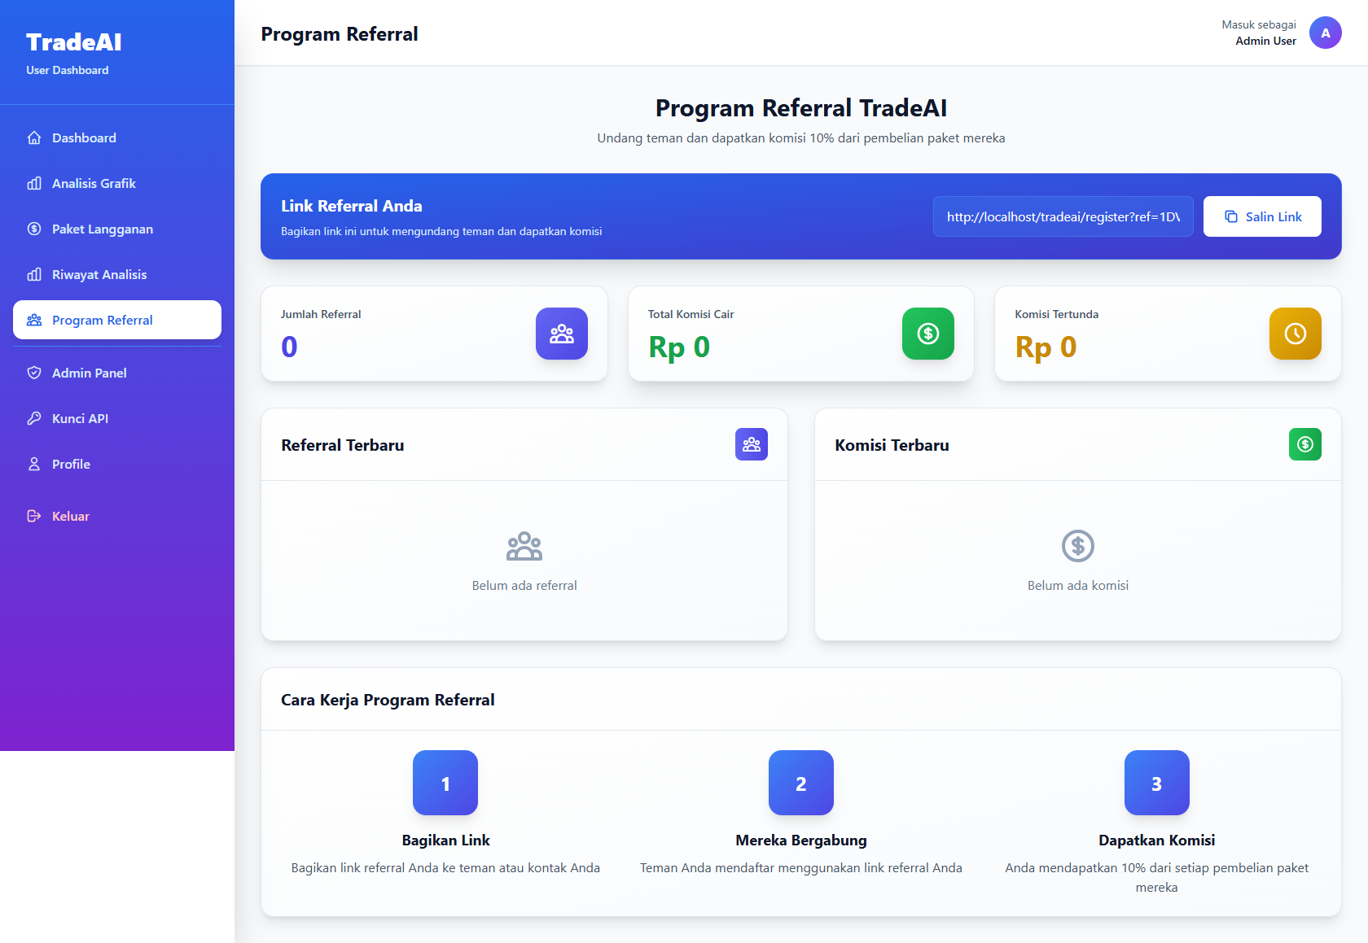The height and width of the screenshot is (943, 1368).
Task: Open Paket Langganan from the sidebar
Action: pyautogui.click(x=102, y=229)
